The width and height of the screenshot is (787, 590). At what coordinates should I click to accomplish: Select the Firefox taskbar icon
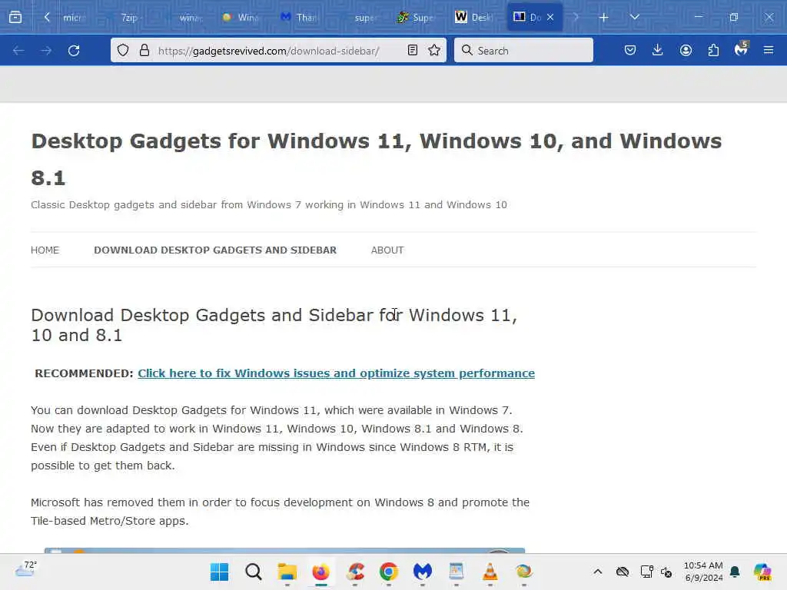click(x=320, y=572)
